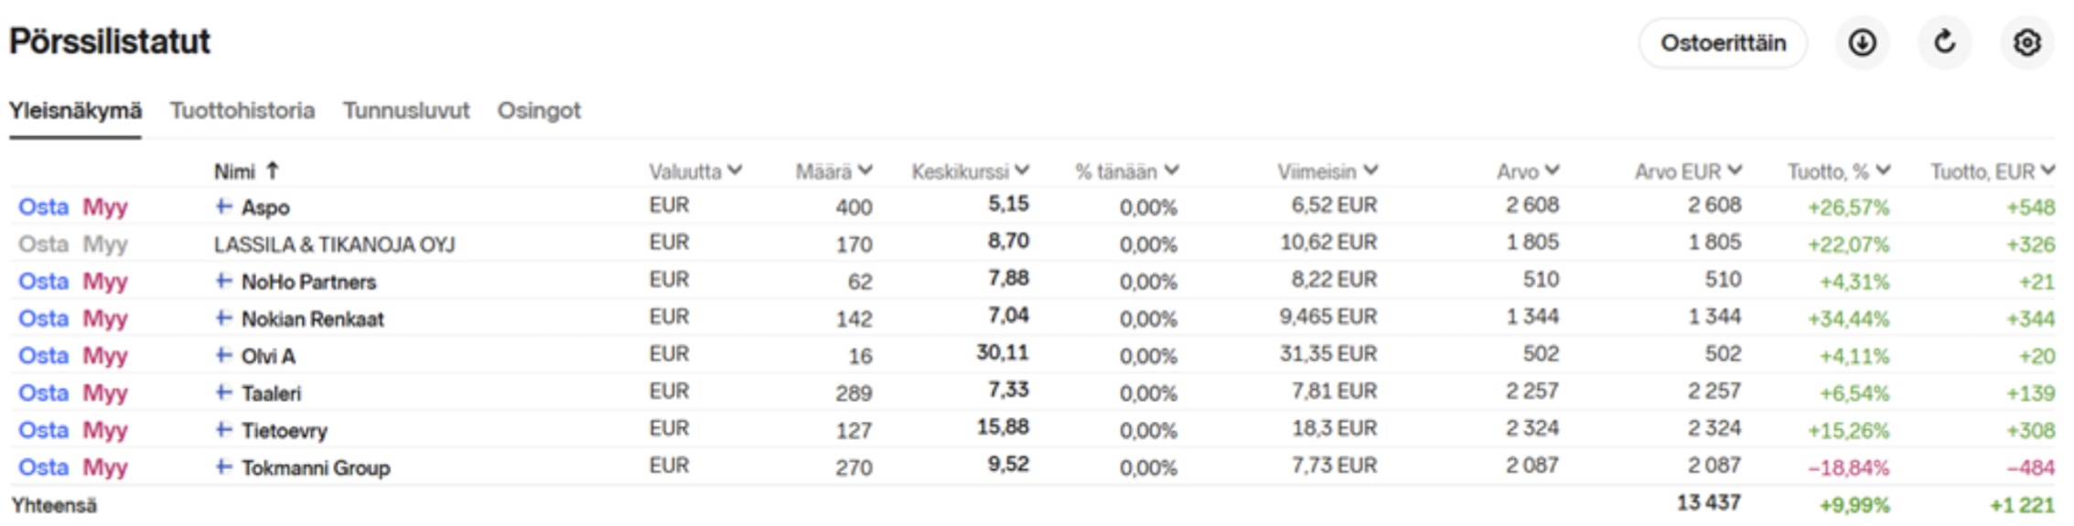
Task: Open the Määrä column dropdown
Action: 865,171
